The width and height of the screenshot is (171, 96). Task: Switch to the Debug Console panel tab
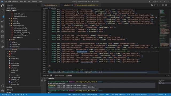click(59, 75)
